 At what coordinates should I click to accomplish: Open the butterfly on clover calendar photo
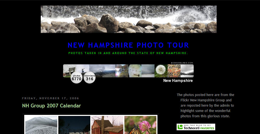click(140, 125)
